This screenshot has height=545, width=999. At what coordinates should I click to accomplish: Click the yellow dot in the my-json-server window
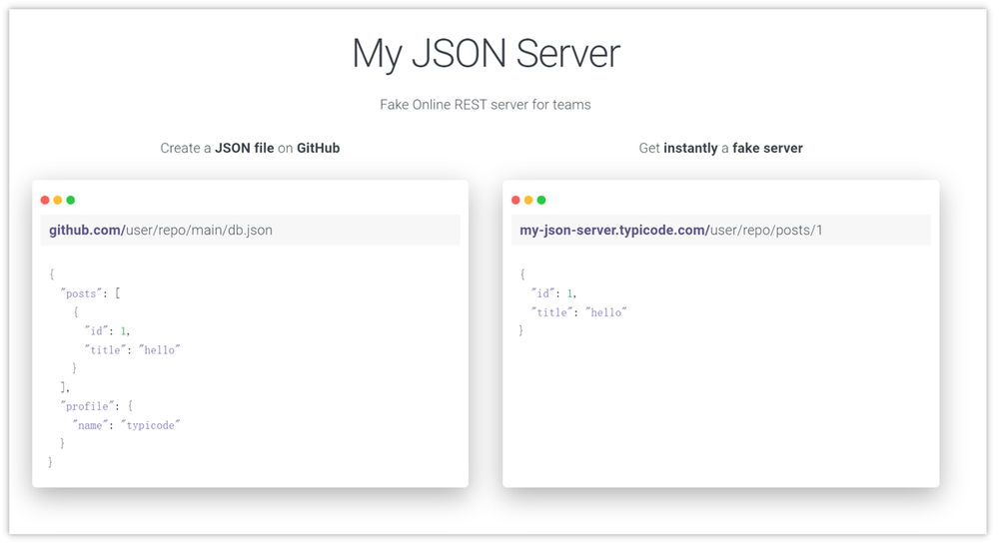[528, 201]
